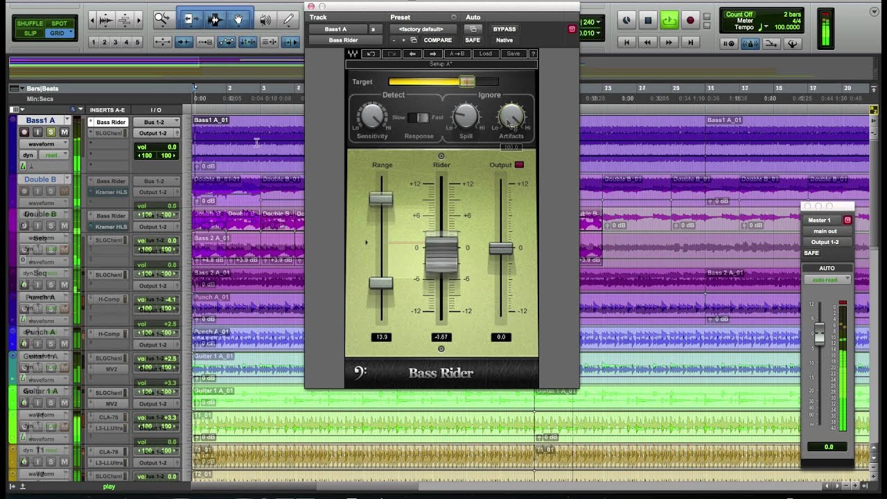Toggle the plugin BYPASS button
The image size is (887, 499).
pos(504,29)
